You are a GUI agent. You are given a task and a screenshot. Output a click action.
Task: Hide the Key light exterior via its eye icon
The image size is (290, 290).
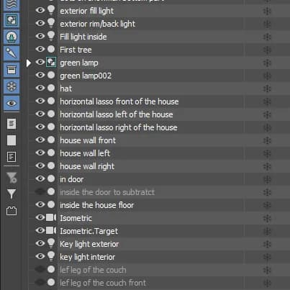pos(40,243)
